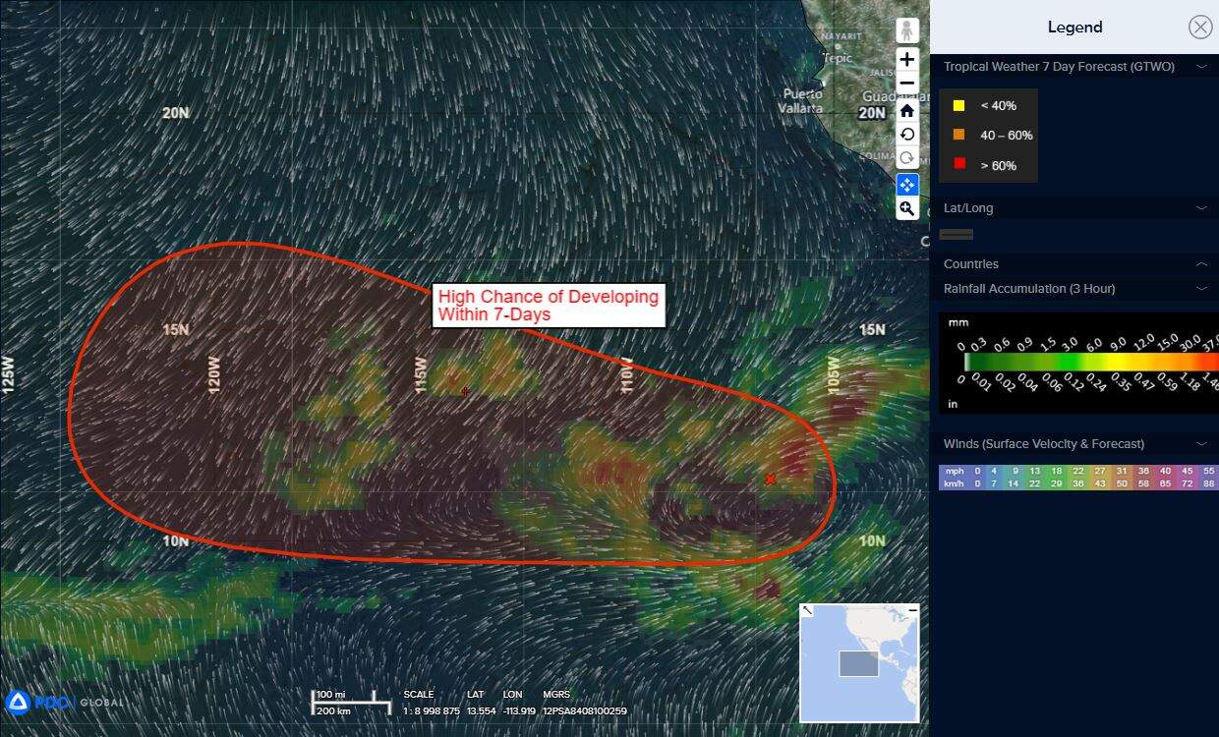Click the Home default extent icon

tap(906, 110)
